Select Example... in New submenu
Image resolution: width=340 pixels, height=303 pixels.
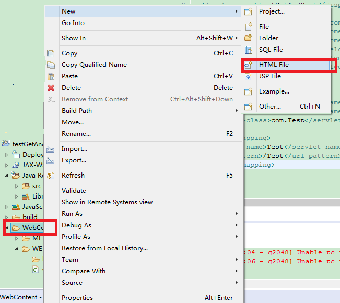[x=286, y=91]
